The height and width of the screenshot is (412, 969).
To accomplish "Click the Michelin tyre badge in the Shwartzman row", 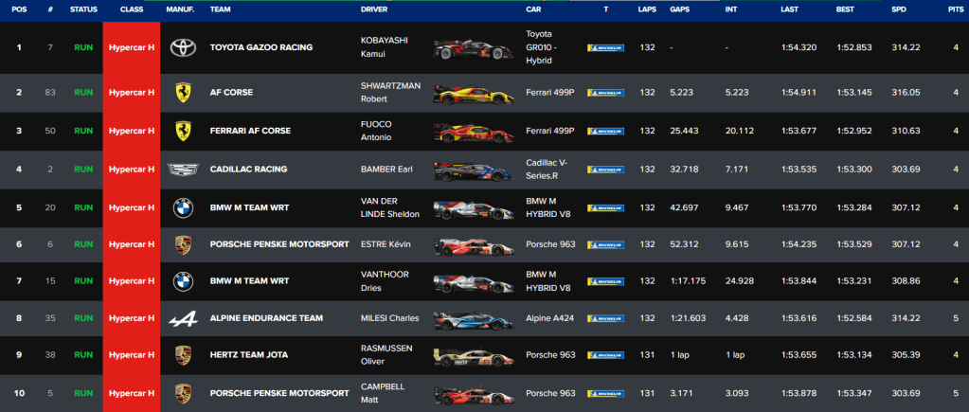I will pyautogui.click(x=605, y=93).
